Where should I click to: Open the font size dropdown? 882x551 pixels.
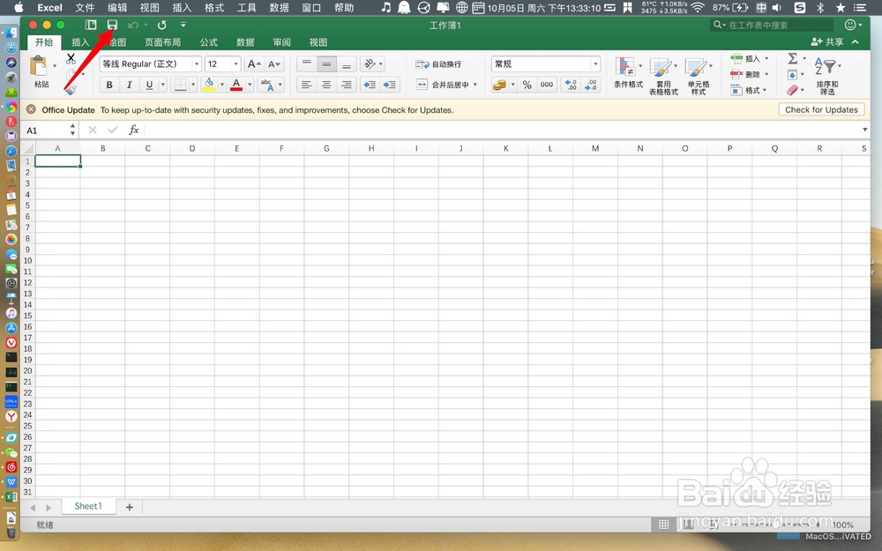point(236,64)
